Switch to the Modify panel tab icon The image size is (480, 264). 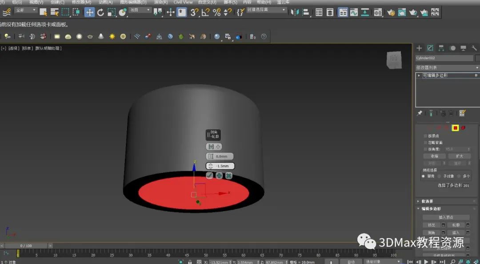(430, 48)
